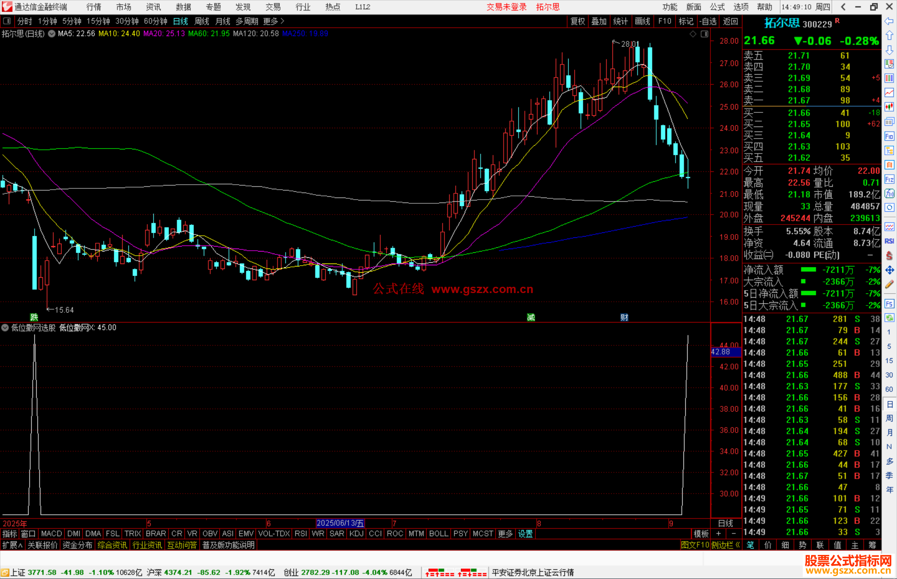Click the 复权 button
Viewport: 897px width, 579px height.
pyautogui.click(x=578, y=21)
